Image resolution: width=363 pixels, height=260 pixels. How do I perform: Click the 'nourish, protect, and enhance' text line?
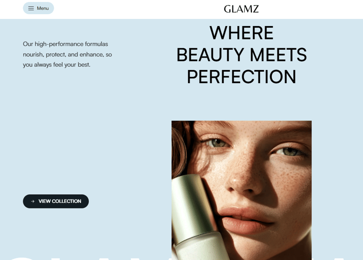[68, 54]
